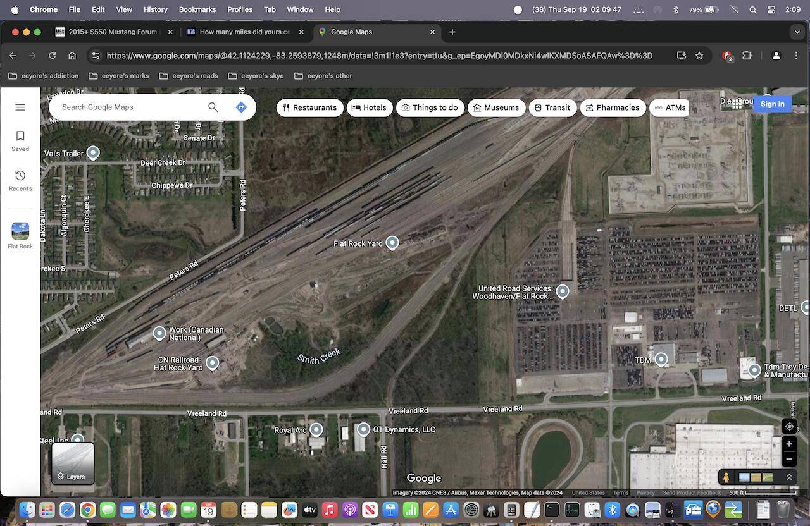Reload the current page
The image size is (810, 526).
coord(53,56)
